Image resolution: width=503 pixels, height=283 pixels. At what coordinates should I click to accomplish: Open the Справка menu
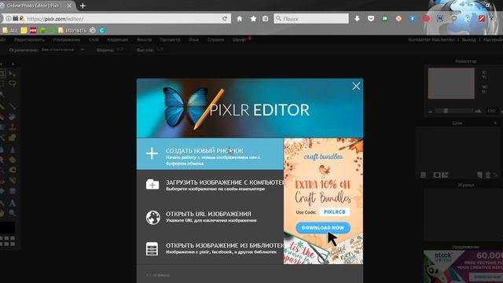(215, 40)
